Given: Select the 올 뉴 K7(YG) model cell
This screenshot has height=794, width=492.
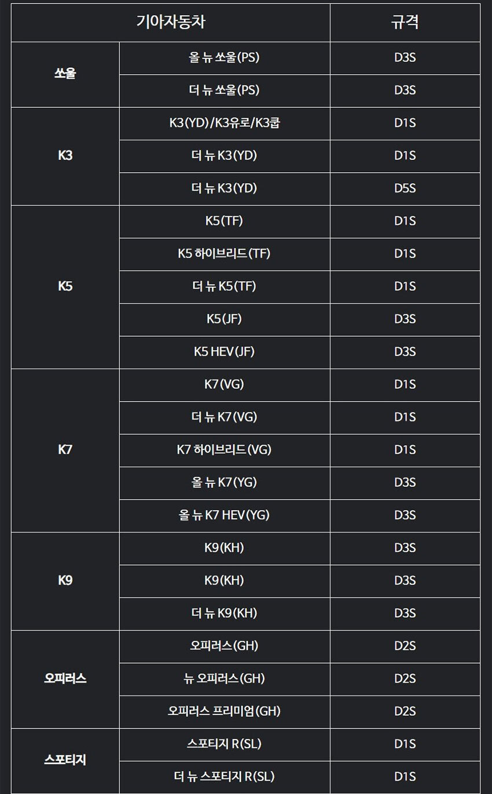Looking at the screenshot, I should tap(224, 482).
